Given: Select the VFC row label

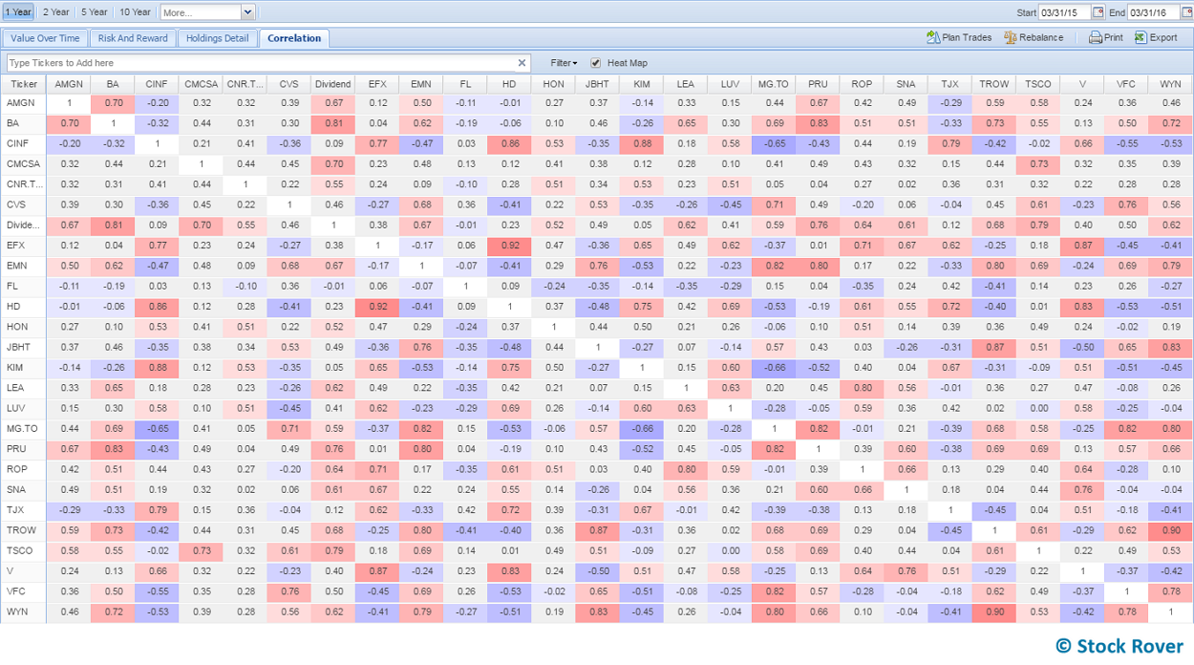Looking at the screenshot, I should pyautogui.click(x=23, y=590).
